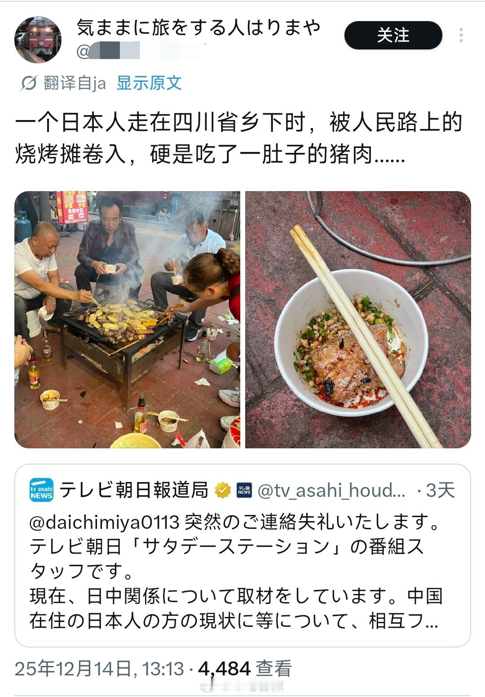This screenshot has height=697, width=485.
Task: Click the tv asahi NEWS avatar icon
Action: click(42, 490)
